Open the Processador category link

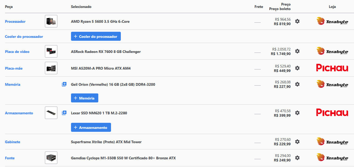(15, 21)
